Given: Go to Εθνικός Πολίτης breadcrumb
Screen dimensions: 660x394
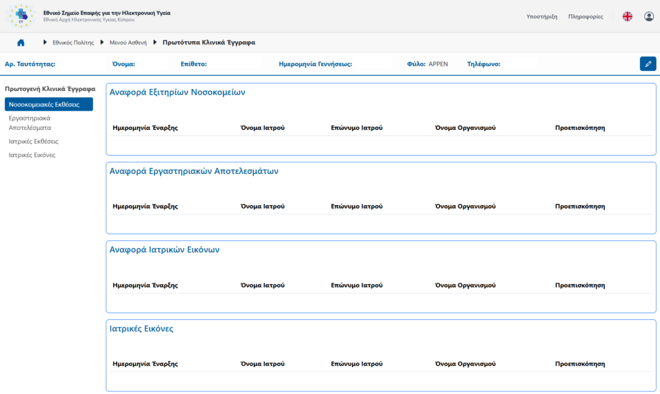Looking at the screenshot, I should click(x=73, y=42).
